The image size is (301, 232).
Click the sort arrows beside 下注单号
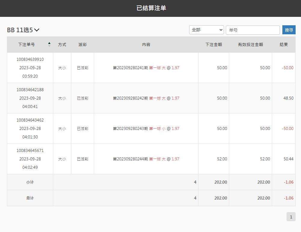pyautogui.click(x=49, y=45)
